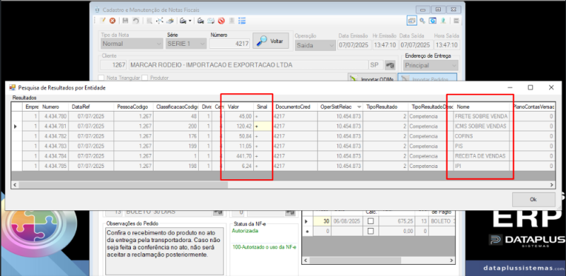Image resolution: width=566 pixels, height=276 pixels.
Task: Click the FRETE SOBRE VENDA cell
Action: (482, 116)
